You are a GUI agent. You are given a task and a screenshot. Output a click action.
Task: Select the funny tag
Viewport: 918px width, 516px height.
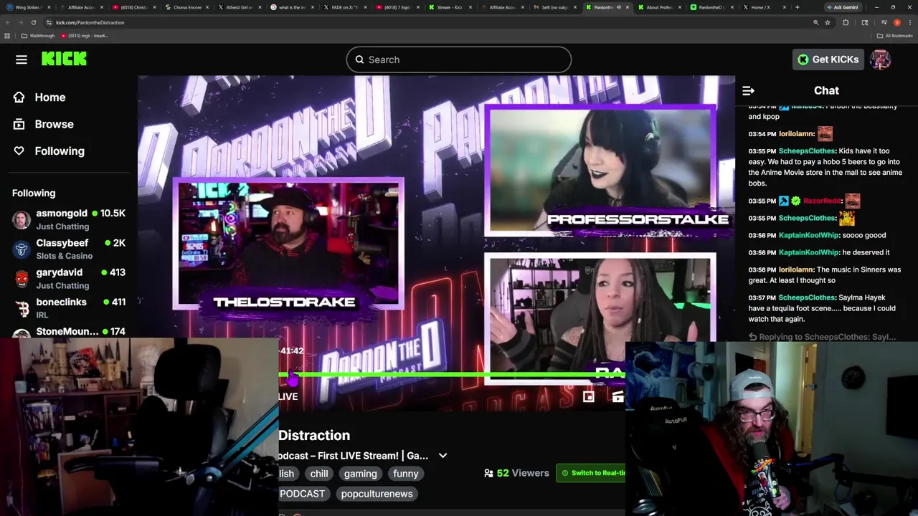pyautogui.click(x=405, y=474)
